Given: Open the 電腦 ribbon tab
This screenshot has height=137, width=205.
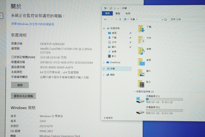Looking at the screenshot, I should [118, 13].
